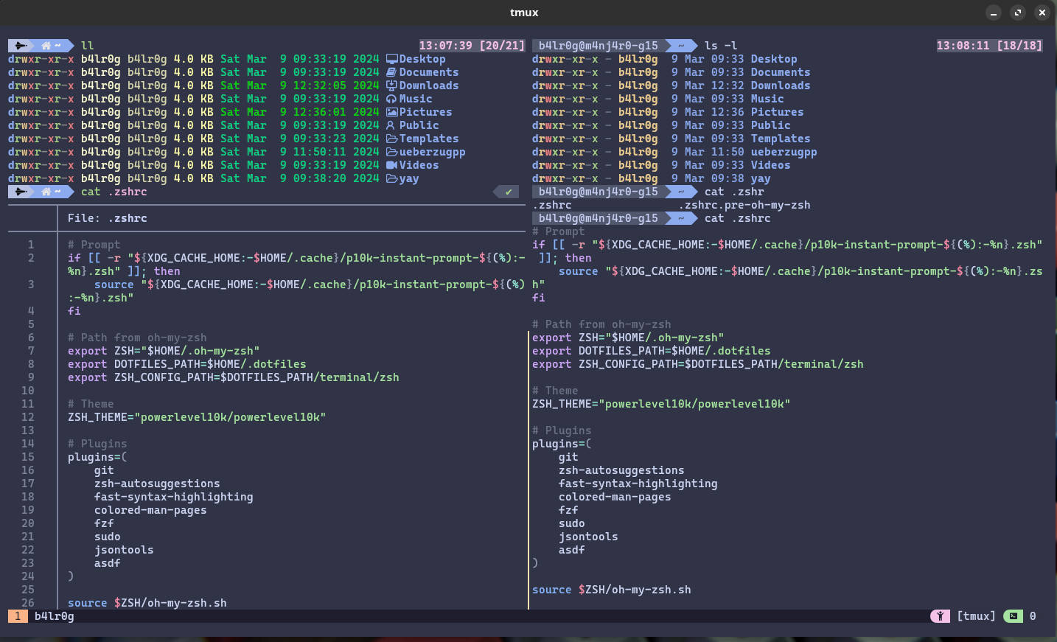Click the Pictures directory name in the left pane
This screenshot has height=642, width=1057.
coord(426,112)
